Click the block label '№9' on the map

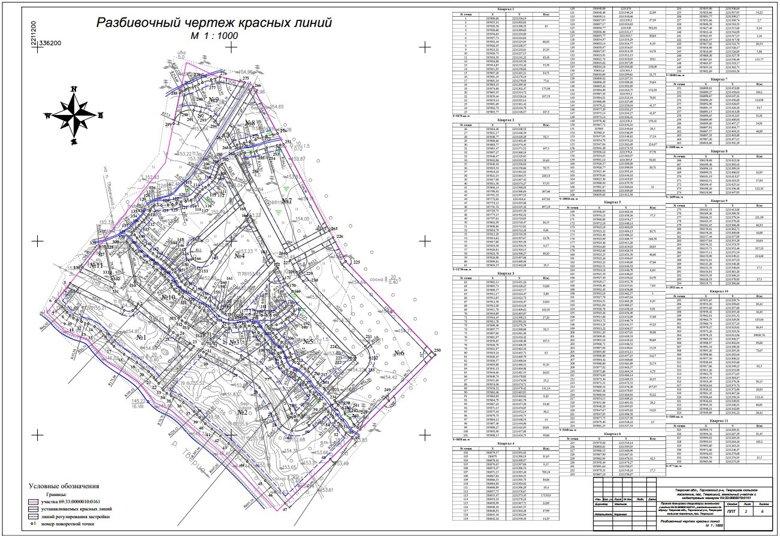[x=214, y=99]
